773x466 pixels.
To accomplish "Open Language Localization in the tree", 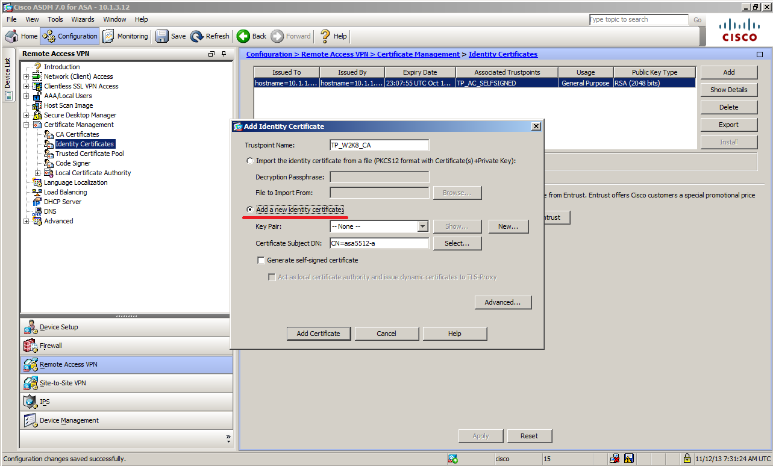I will pyautogui.click(x=75, y=182).
